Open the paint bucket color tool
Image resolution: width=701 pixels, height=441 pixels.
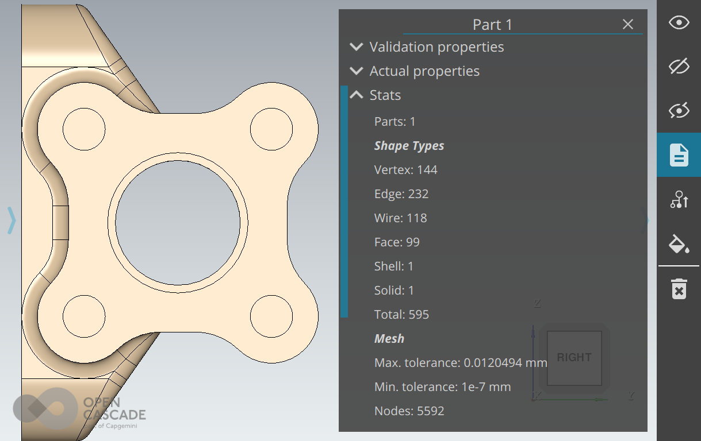[679, 244]
